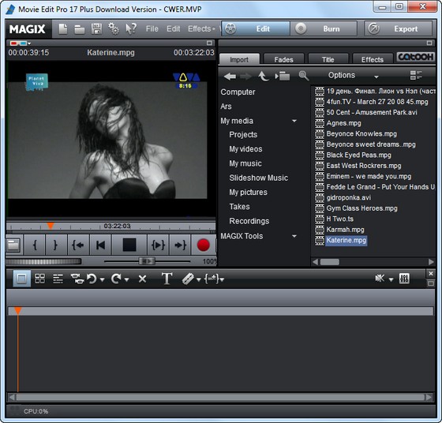442x423 pixels.
Task: Toggle the full preview monitor button
Action: tap(13, 245)
